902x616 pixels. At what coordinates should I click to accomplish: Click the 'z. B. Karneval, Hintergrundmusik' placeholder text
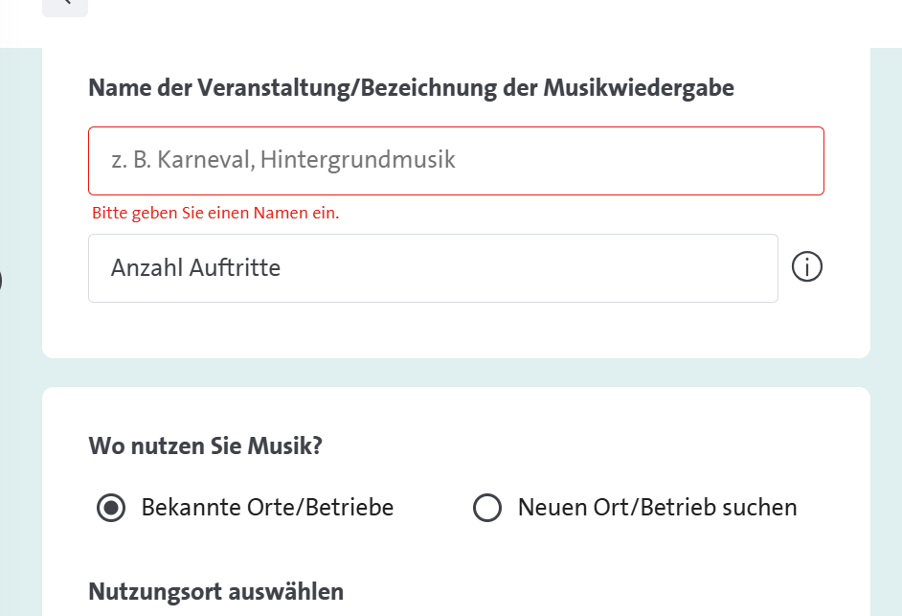coord(283,159)
